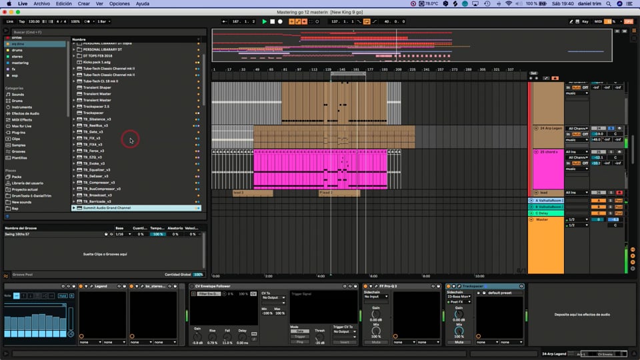Open the Archivo menu

point(41,4)
